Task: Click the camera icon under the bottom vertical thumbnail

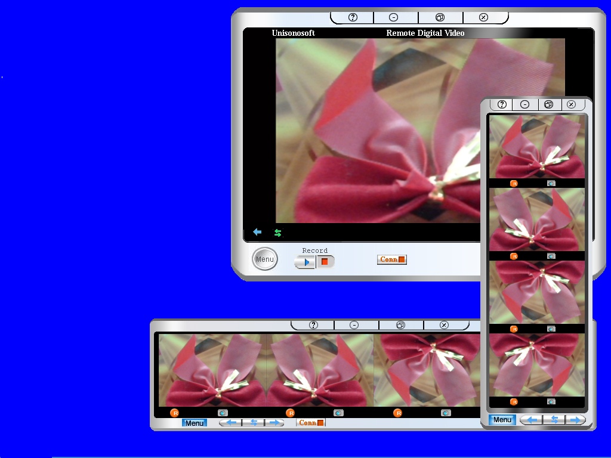Action: tap(551, 401)
